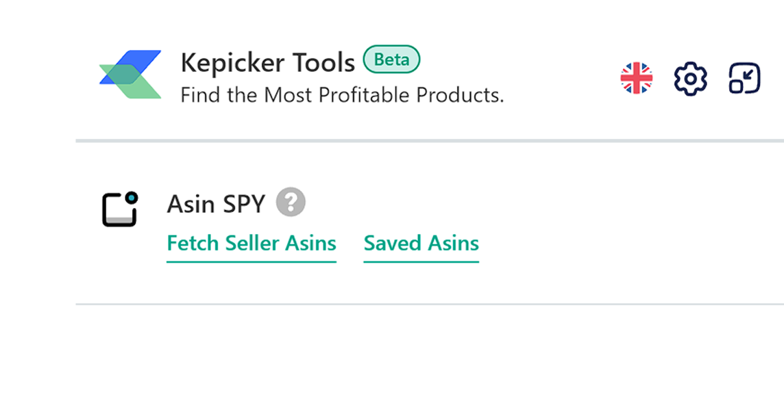Click the teal dot on the Asin SPY icon
Screen dimensions: 784x405
pyautogui.click(x=132, y=198)
